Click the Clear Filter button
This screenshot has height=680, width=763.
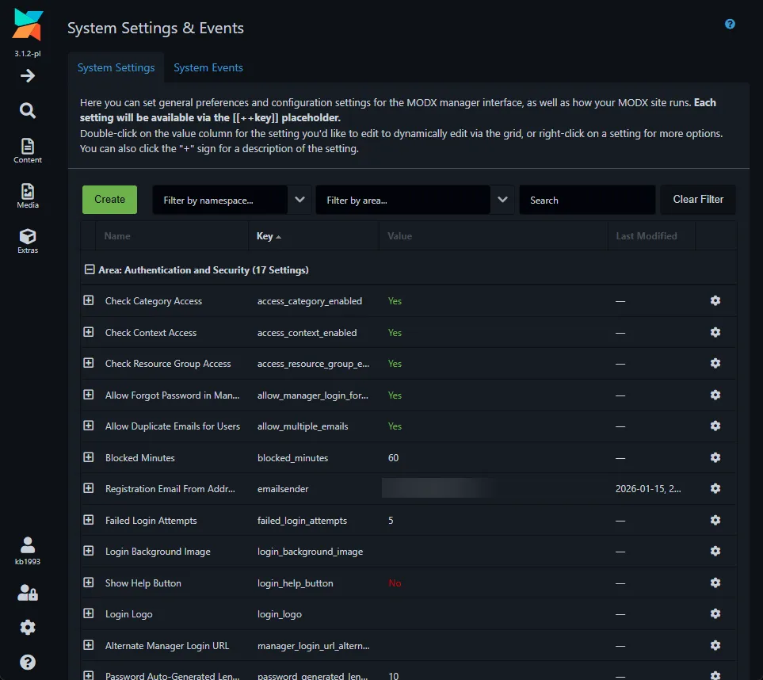click(697, 200)
